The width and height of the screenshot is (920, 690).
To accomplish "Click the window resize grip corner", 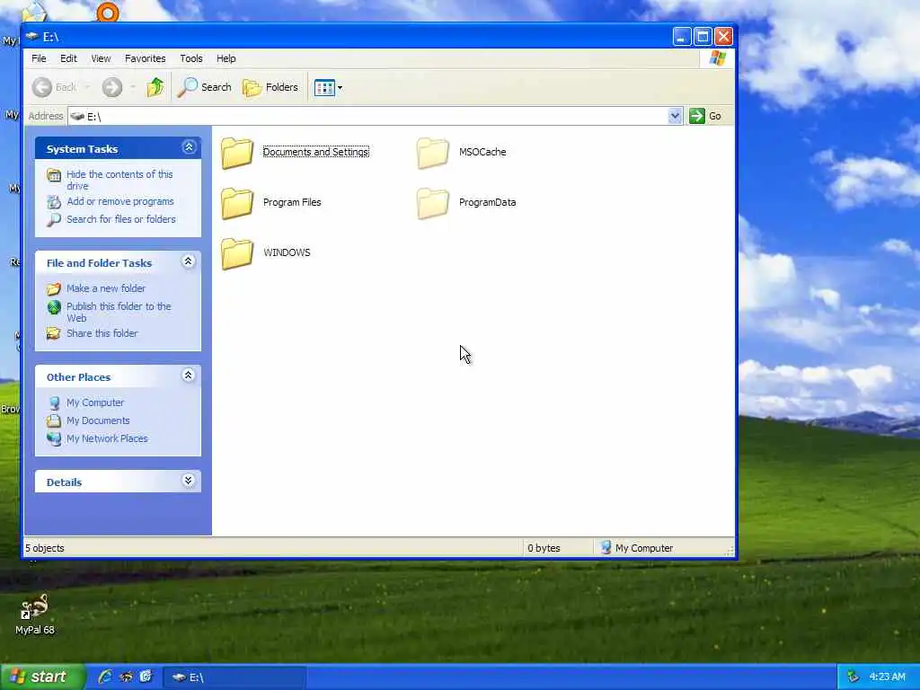I will pyautogui.click(x=730, y=552).
